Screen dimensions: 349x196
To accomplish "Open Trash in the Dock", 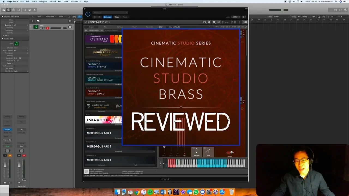I will coord(231,192).
